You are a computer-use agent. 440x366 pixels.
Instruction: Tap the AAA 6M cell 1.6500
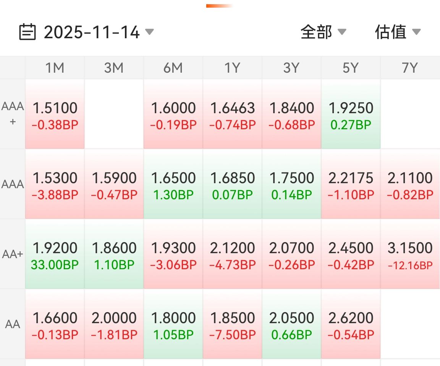point(173,184)
